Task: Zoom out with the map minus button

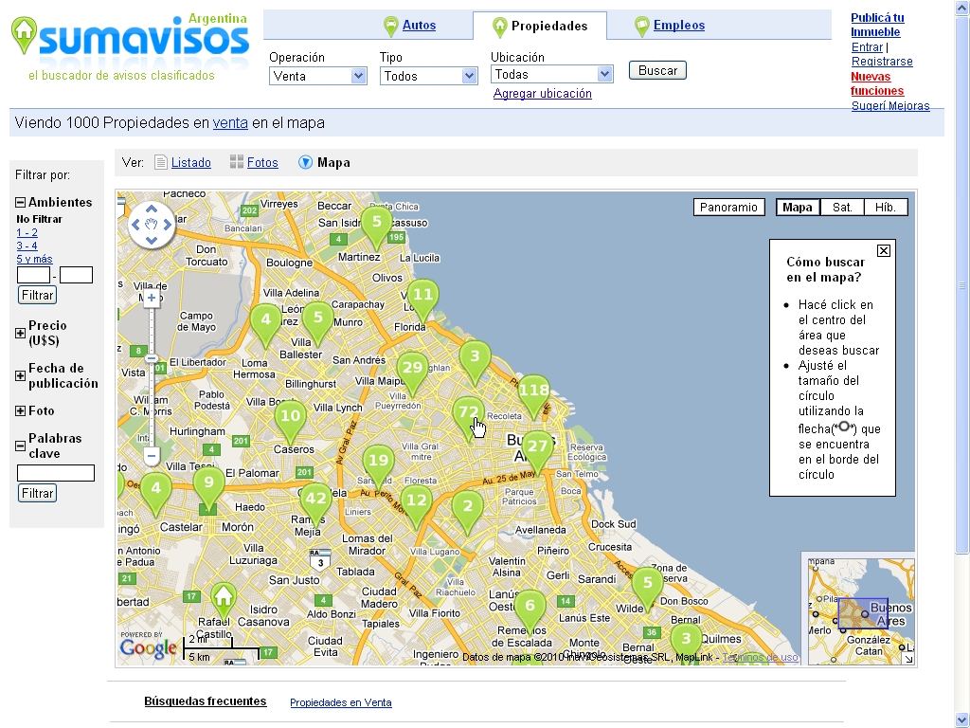Action: (152, 456)
